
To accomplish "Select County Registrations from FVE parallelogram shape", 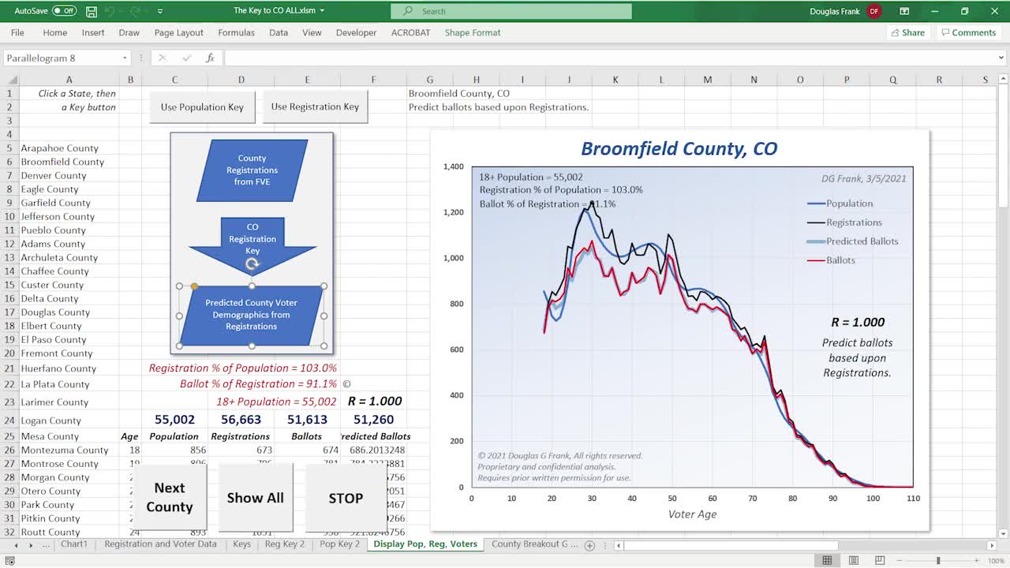I will pyautogui.click(x=252, y=170).
